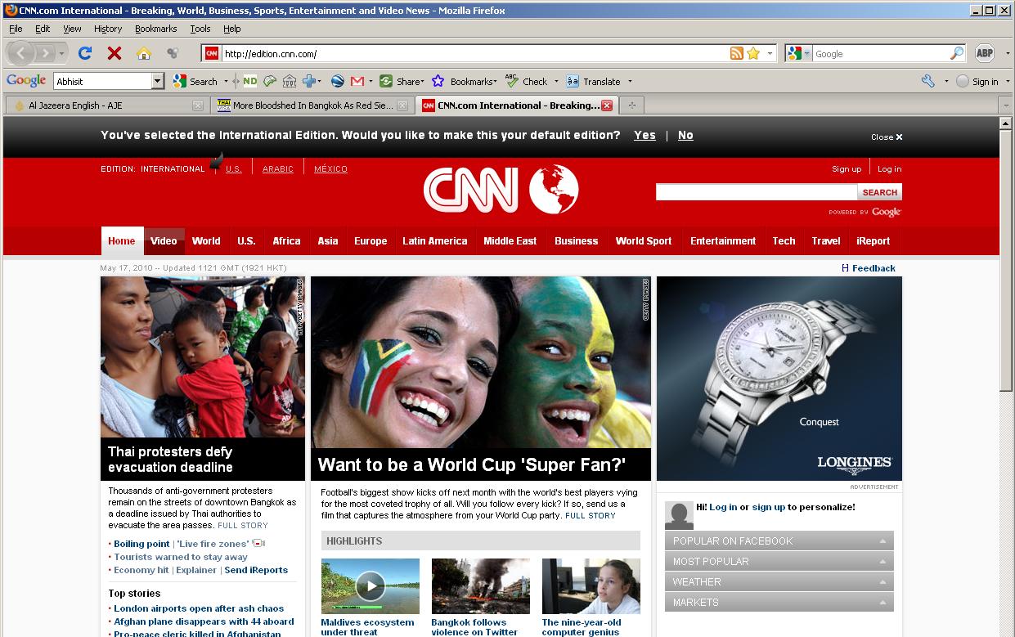Click the ND icon on Google toolbar
Image resolution: width=1015 pixels, height=637 pixels.
[249, 81]
